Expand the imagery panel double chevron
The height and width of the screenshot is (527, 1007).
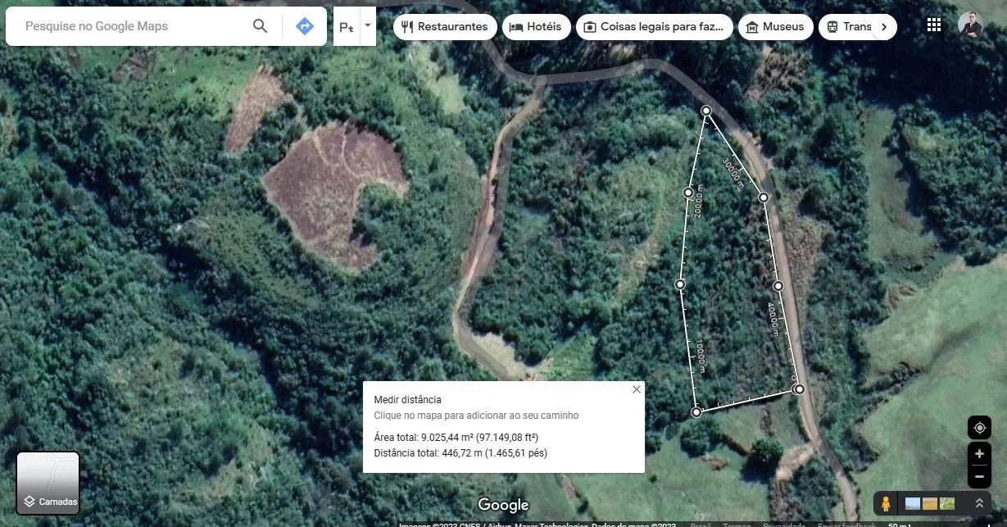tap(979, 503)
